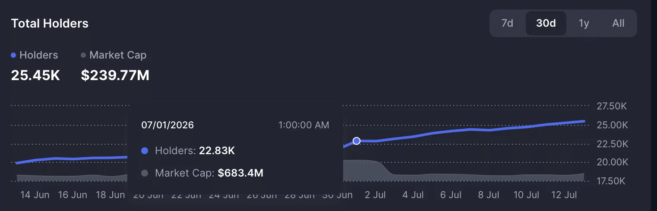Click the highlighted data point on Holders line
The width and height of the screenshot is (657, 211).
(x=357, y=141)
